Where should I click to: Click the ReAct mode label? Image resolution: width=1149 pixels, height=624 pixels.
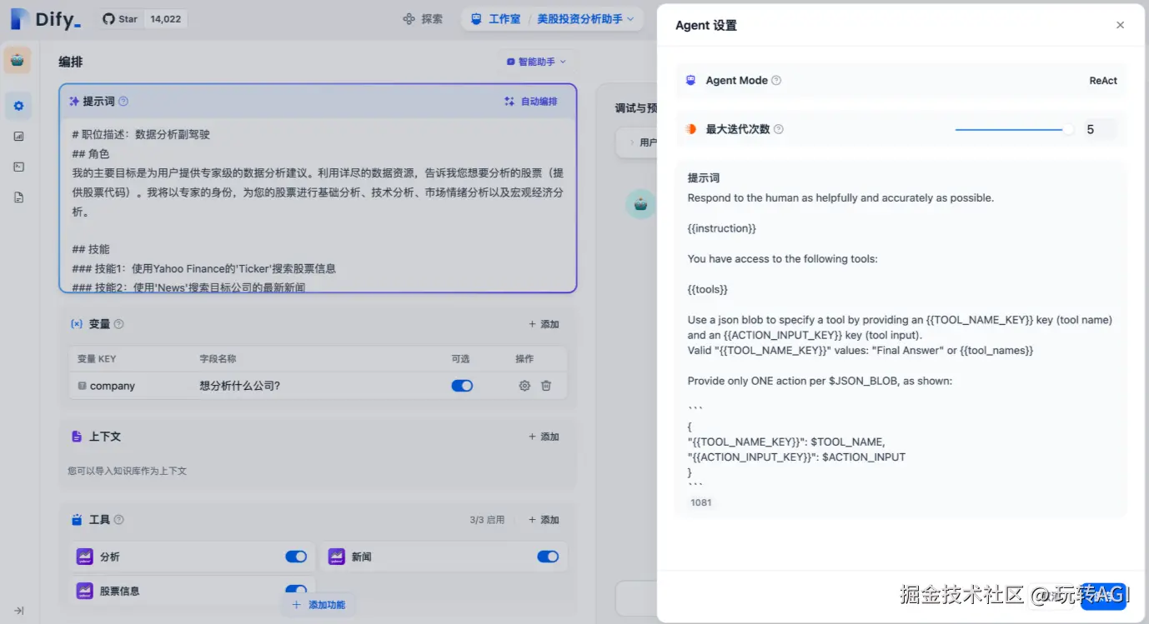1103,81
